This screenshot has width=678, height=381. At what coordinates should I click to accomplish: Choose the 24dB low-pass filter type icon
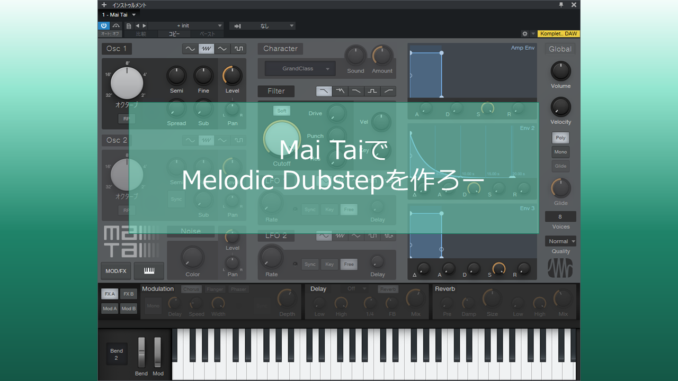[x=324, y=91]
